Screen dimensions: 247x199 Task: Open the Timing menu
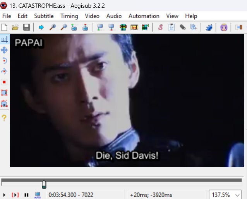click(69, 16)
